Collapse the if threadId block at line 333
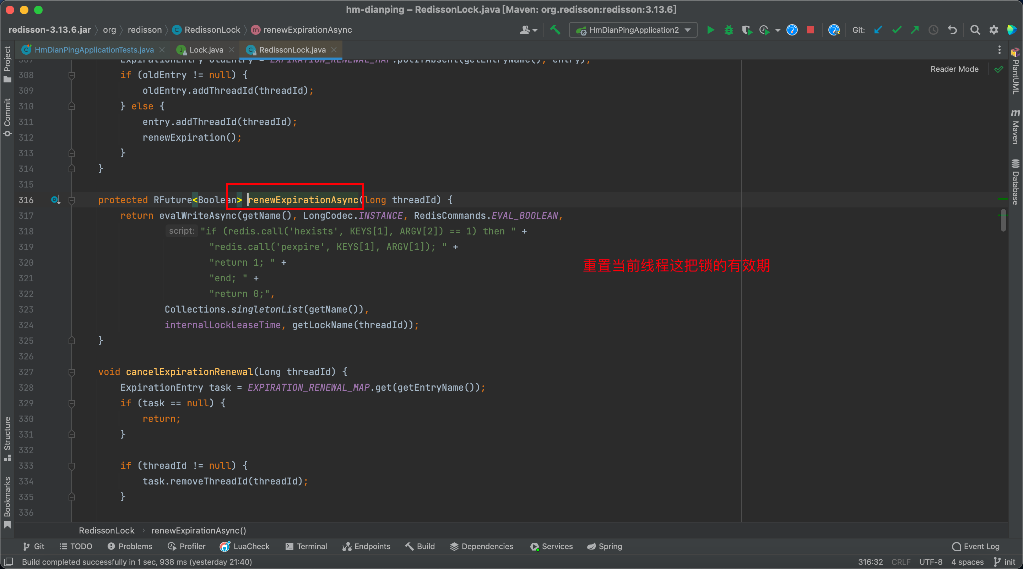This screenshot has width=1023, height=569. (x=72, y=466)
